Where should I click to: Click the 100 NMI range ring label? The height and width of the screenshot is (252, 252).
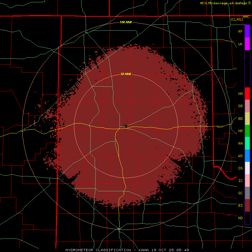(x=126, y=22)
